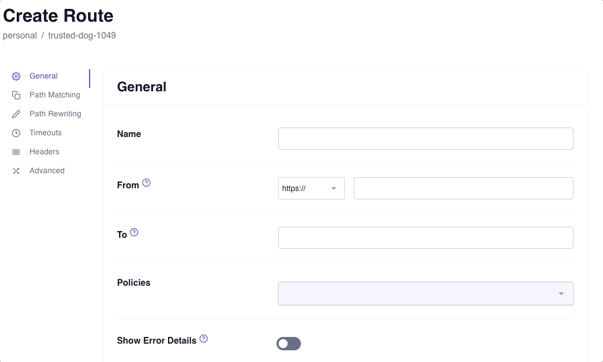Click the Path Rewriting pencil icon
603x362 pixels.
tap(16, 114)
